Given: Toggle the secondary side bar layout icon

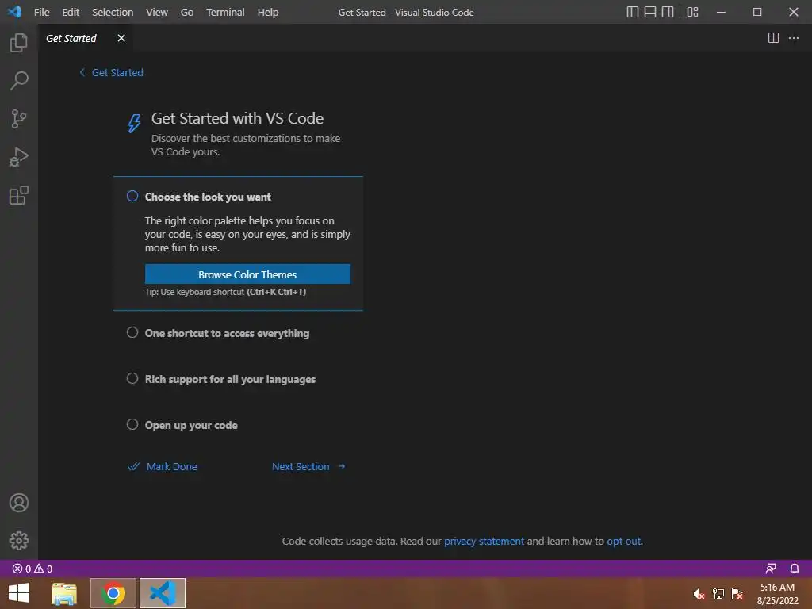Looking at the screenshot, I should [668, 12].
